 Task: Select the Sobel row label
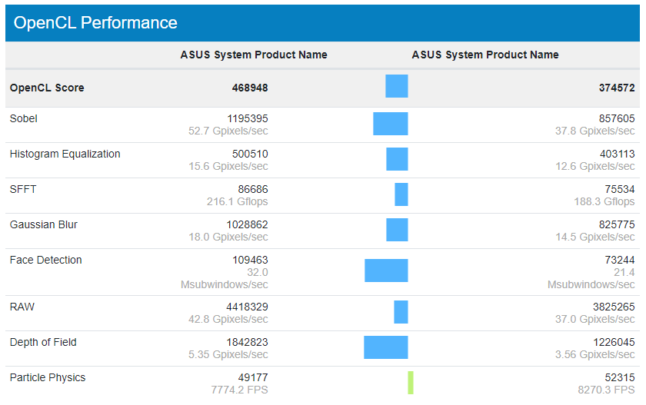24,118
